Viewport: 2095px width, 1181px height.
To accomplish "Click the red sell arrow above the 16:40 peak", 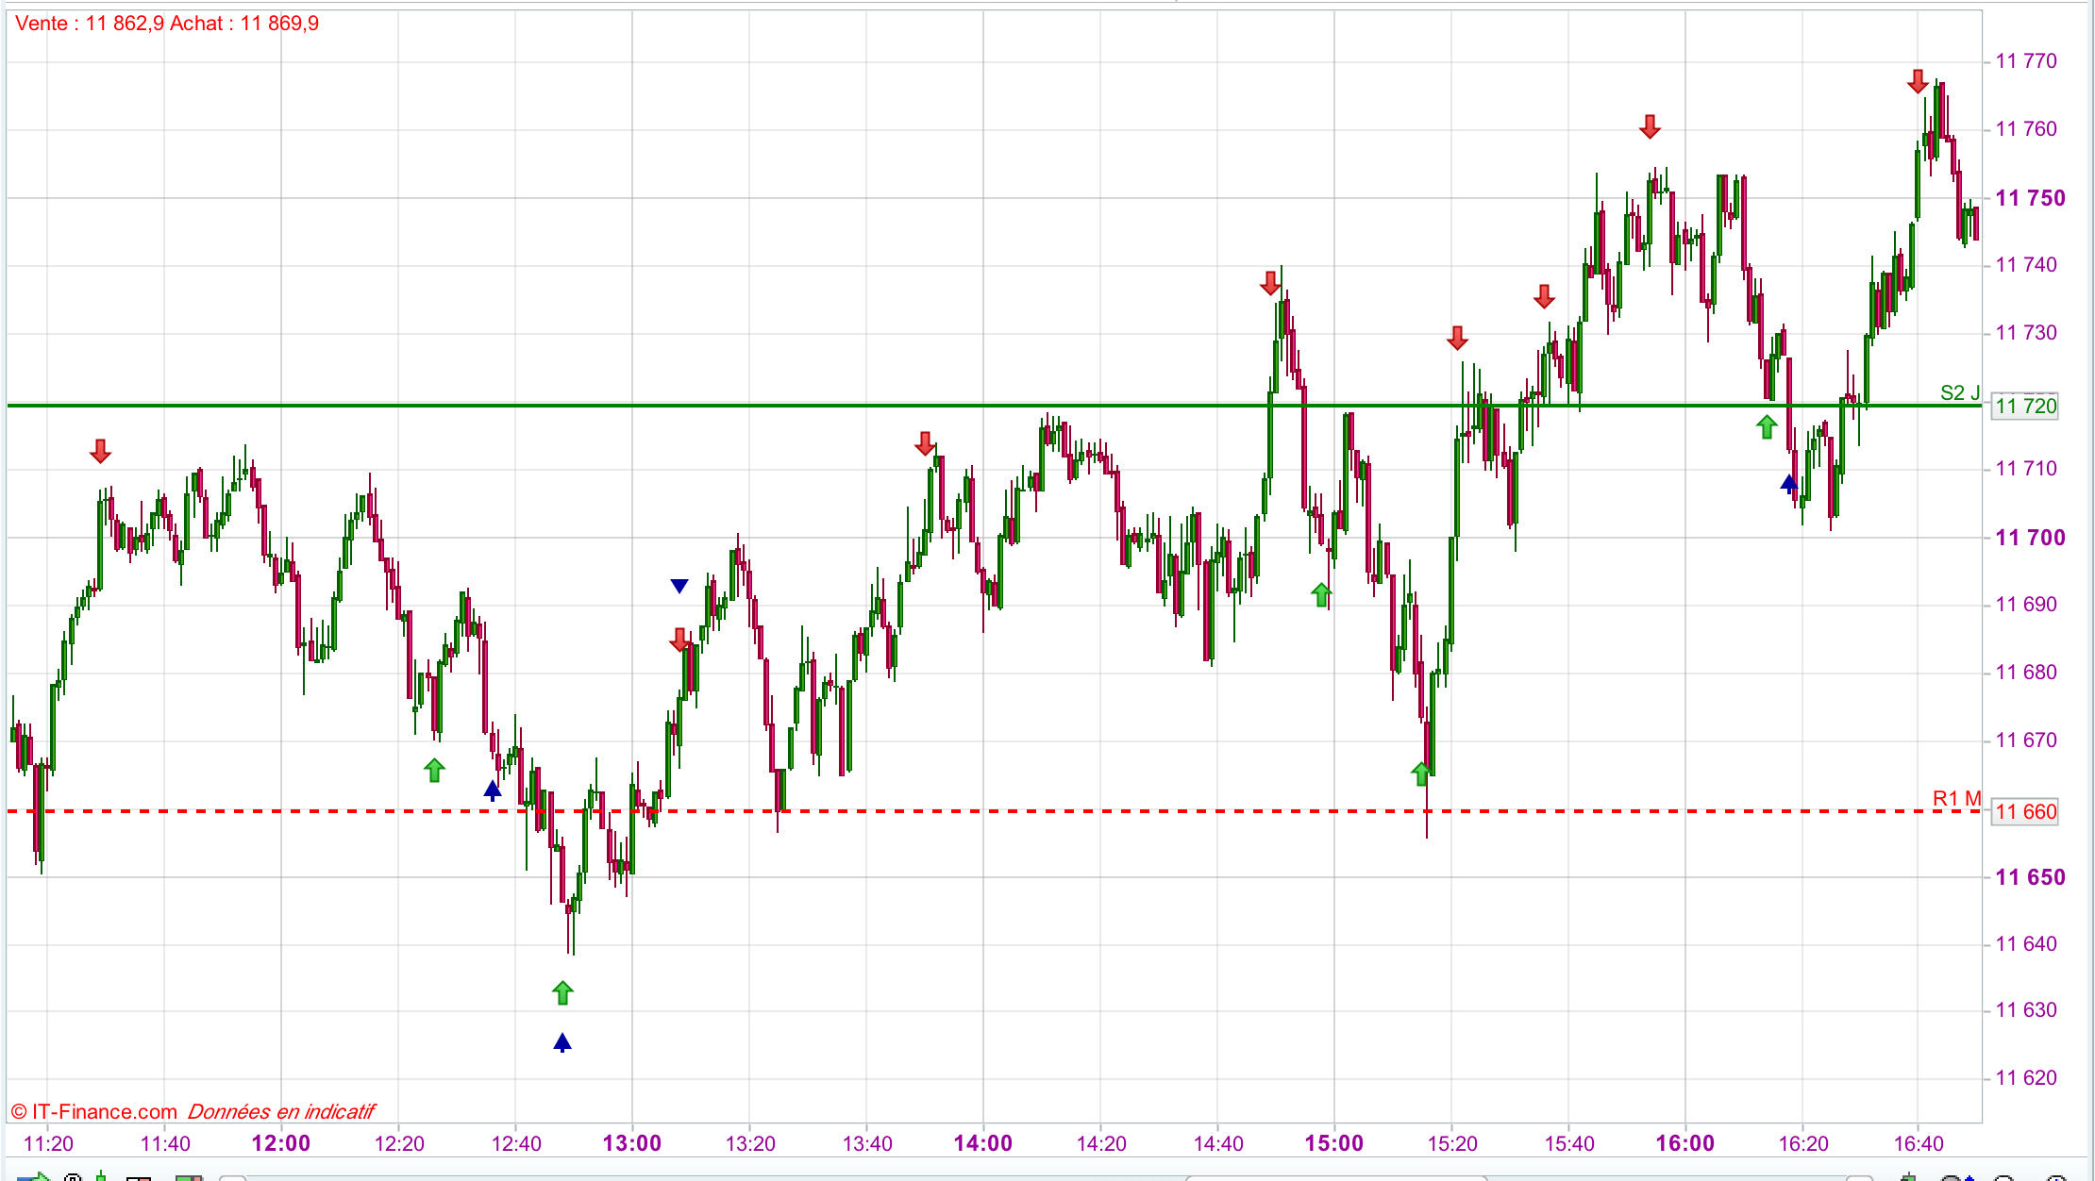I will [x=1917, y=82].
